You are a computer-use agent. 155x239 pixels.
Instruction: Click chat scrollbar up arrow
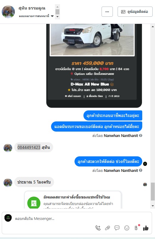point(153,27)
